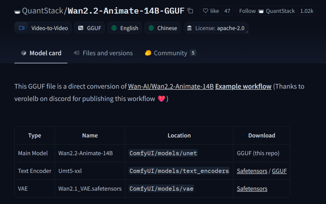The image size is (326, 204).
Task: Click the Text Encoder type cell
Action: 35,171
